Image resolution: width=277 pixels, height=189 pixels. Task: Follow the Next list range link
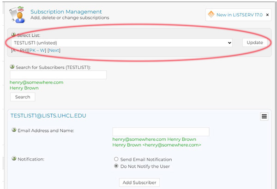coord(54,50)
